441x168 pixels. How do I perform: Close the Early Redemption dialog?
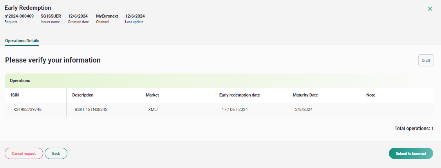point(430,9)
